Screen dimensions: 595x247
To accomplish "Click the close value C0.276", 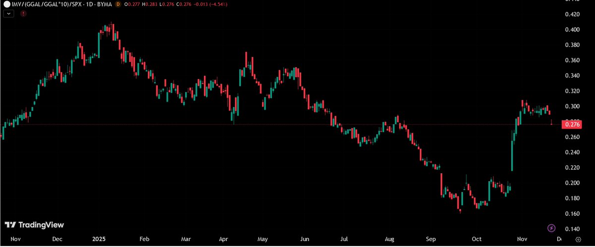I will (x=184, y=4).
